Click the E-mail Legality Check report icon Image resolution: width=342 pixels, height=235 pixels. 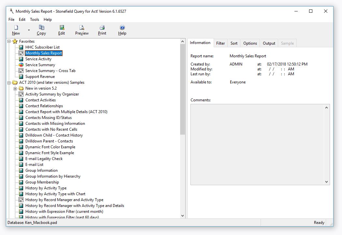tap(21, 159)
